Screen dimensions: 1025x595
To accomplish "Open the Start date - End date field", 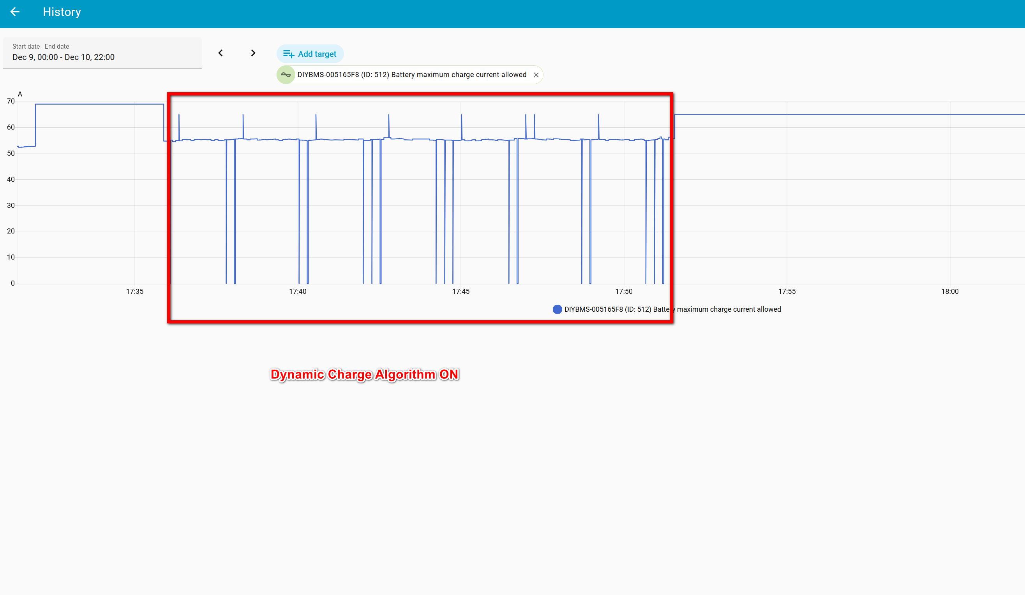I will pos(102,53).
